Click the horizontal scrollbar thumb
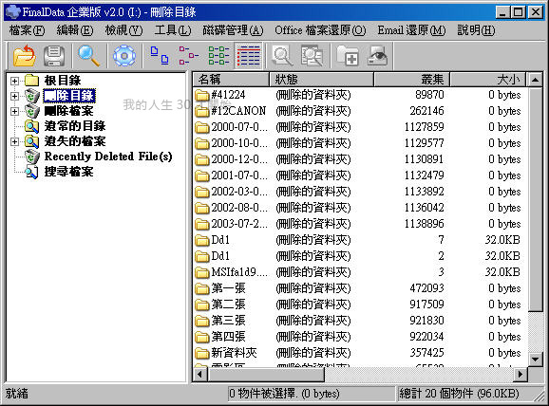This screenshot has height=406, width=549. [x=266, y=375]
